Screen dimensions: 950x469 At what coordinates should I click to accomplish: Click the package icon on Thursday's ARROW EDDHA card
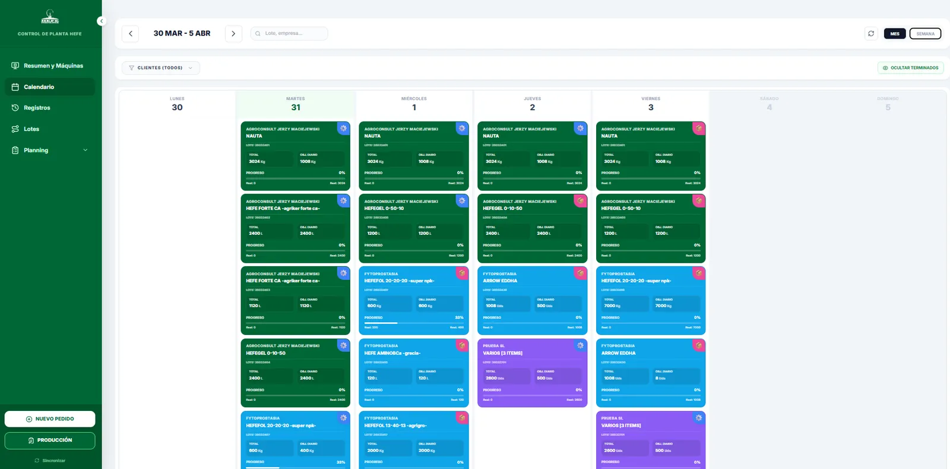tap(580, 273)
